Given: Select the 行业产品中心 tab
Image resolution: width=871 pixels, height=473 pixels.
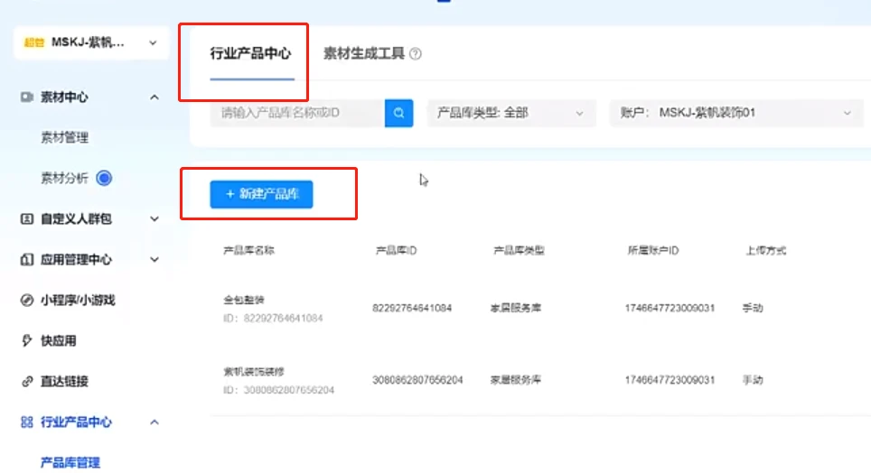Looking at the screenshot, I should [251, 54].
